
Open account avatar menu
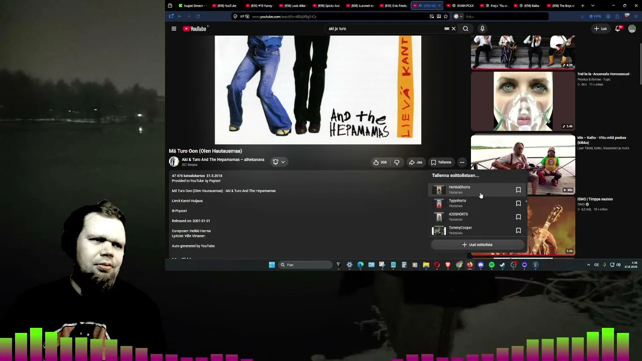point(632,29)
